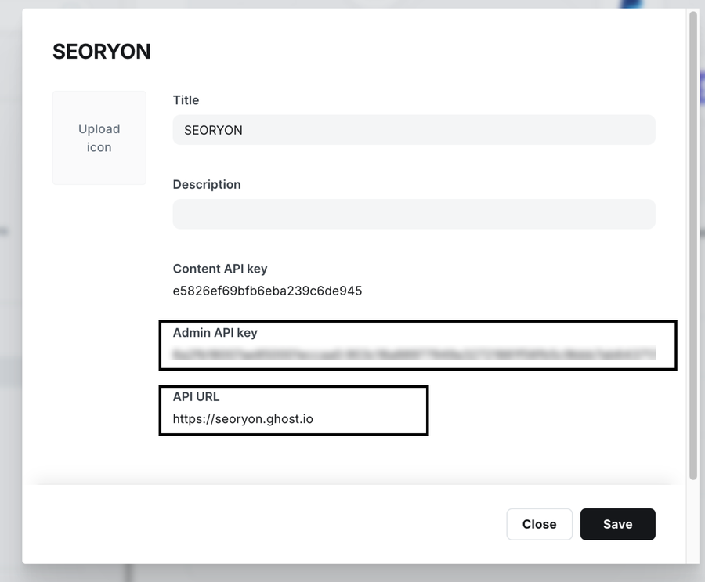Click the empty Description field

tap(414, 214)
